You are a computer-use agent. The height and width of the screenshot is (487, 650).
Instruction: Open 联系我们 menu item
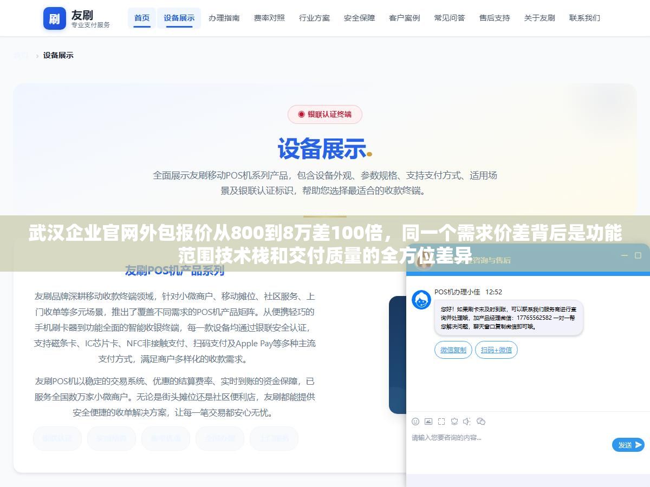click(584, 18)
